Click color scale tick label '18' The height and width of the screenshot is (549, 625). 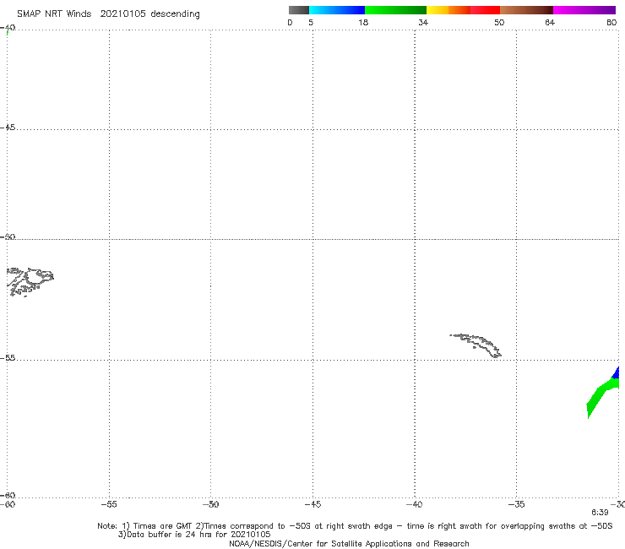[363, 23]
